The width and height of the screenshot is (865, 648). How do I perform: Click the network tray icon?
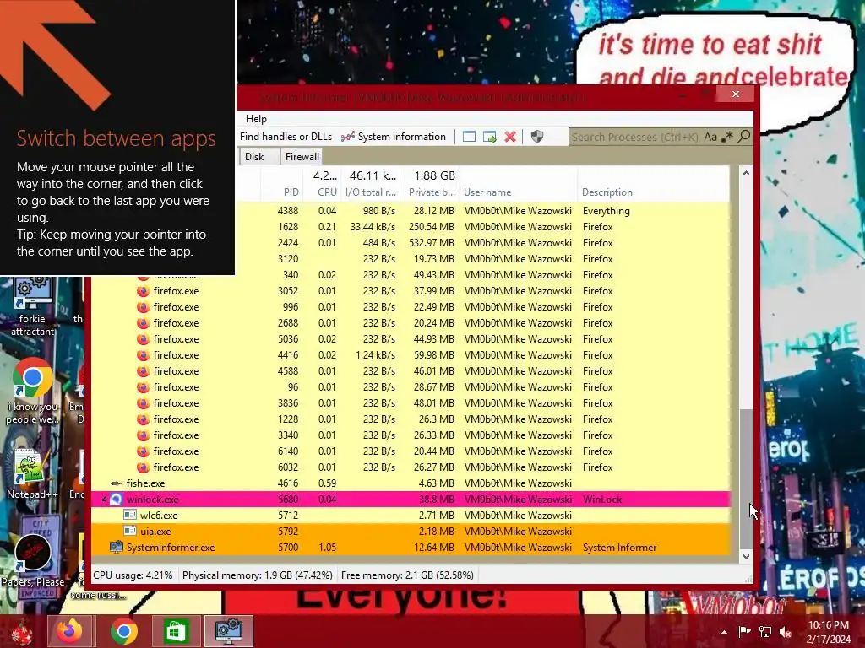point(765,632)
